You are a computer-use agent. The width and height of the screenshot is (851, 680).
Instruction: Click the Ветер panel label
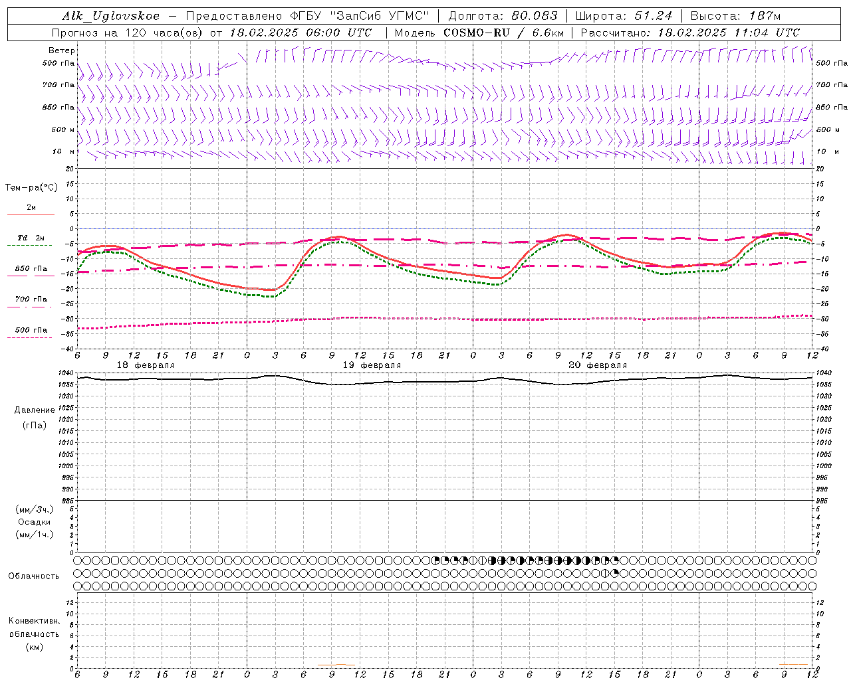click(62, 50)
